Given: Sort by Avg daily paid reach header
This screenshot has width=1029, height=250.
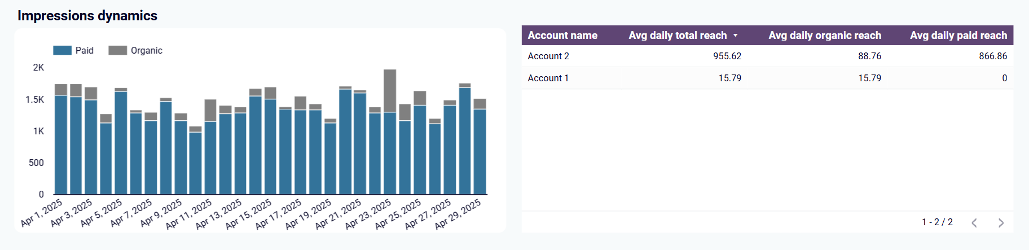Looking at the screenshot, I should tap(958, 36).
